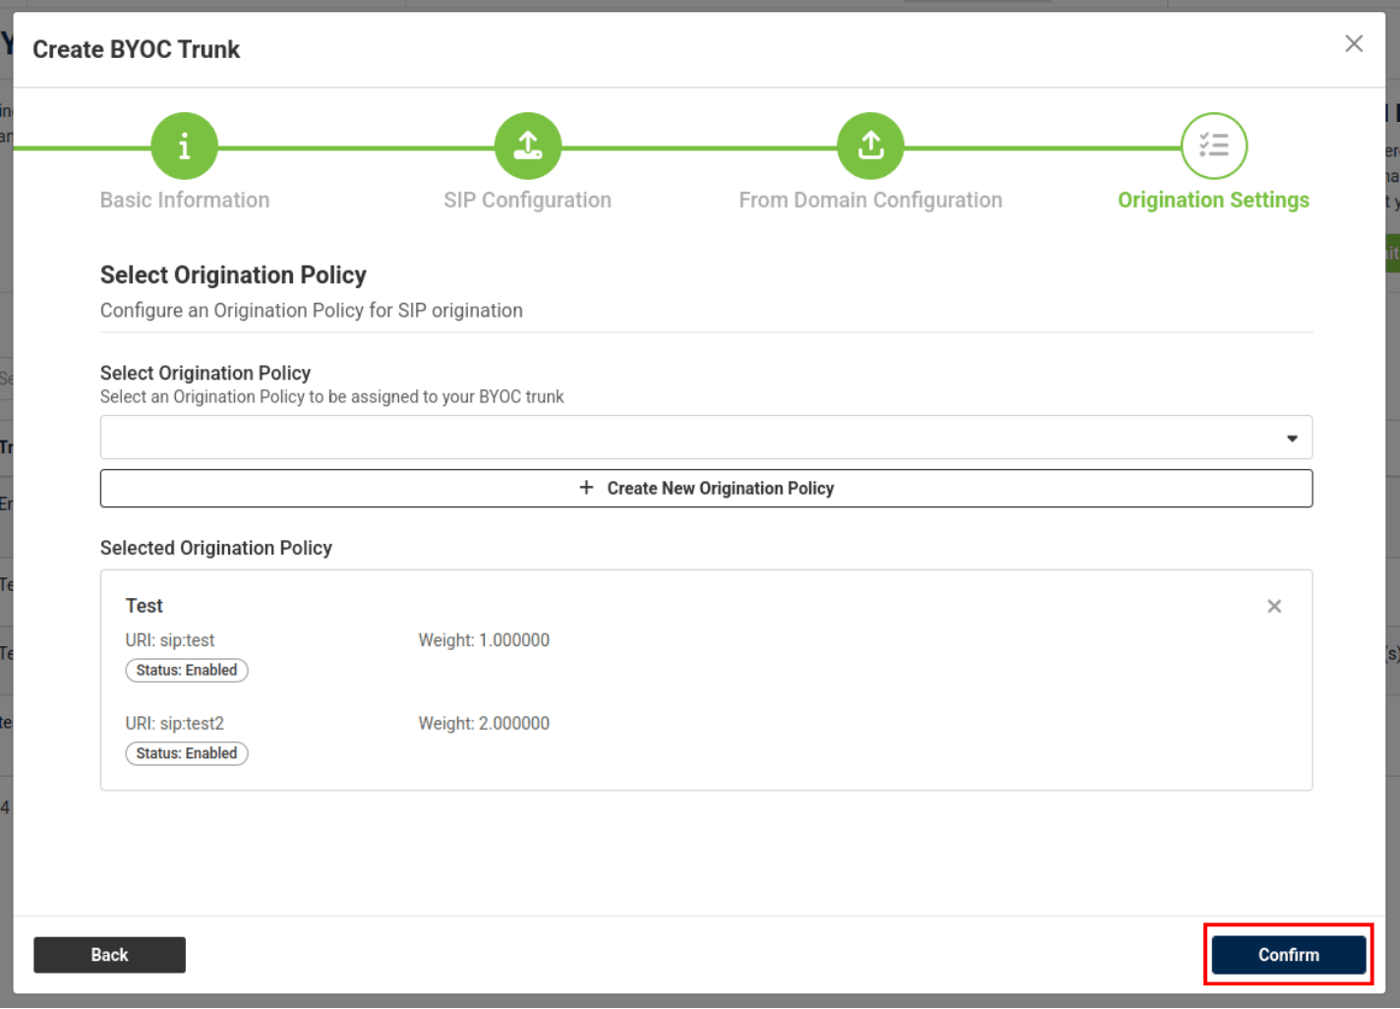Click the Basic Information step circle icon

[184, 147]
